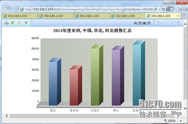This screenshot has width=188, height=124.
Task: Click the red 秦皇岛 bar
Action: 76,85
